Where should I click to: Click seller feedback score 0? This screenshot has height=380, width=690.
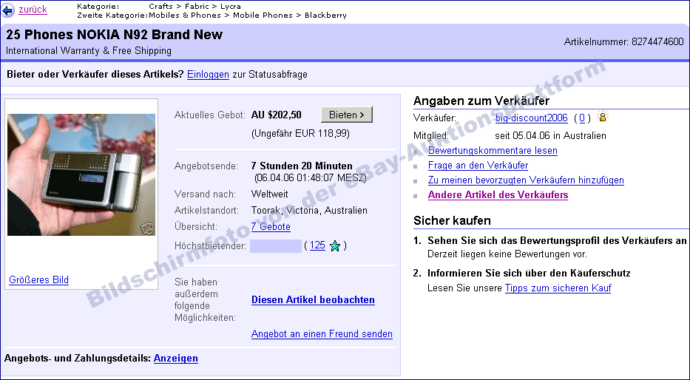(582, 118)
